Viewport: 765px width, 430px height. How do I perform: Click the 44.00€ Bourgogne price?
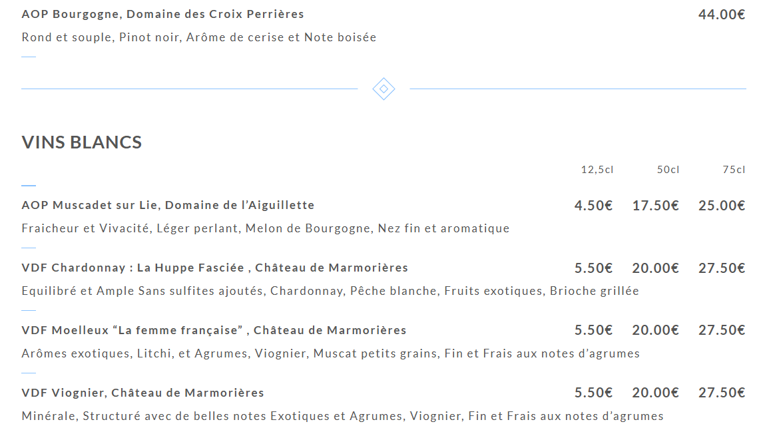(721, 15)
